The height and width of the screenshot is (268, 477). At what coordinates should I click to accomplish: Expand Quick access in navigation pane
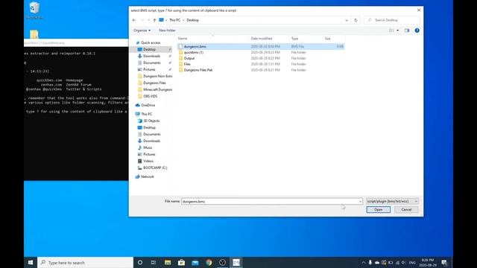point(151,43)
